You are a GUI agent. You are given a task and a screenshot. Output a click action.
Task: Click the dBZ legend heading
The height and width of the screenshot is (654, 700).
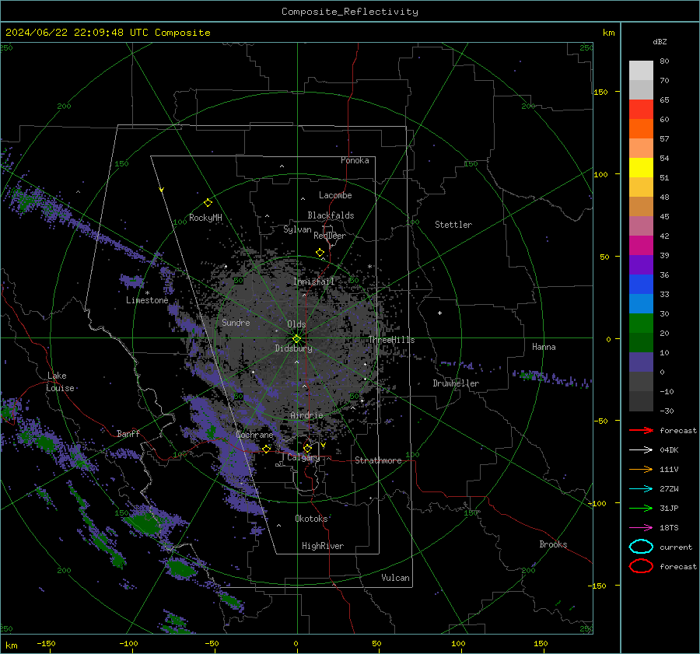point(660,41)
